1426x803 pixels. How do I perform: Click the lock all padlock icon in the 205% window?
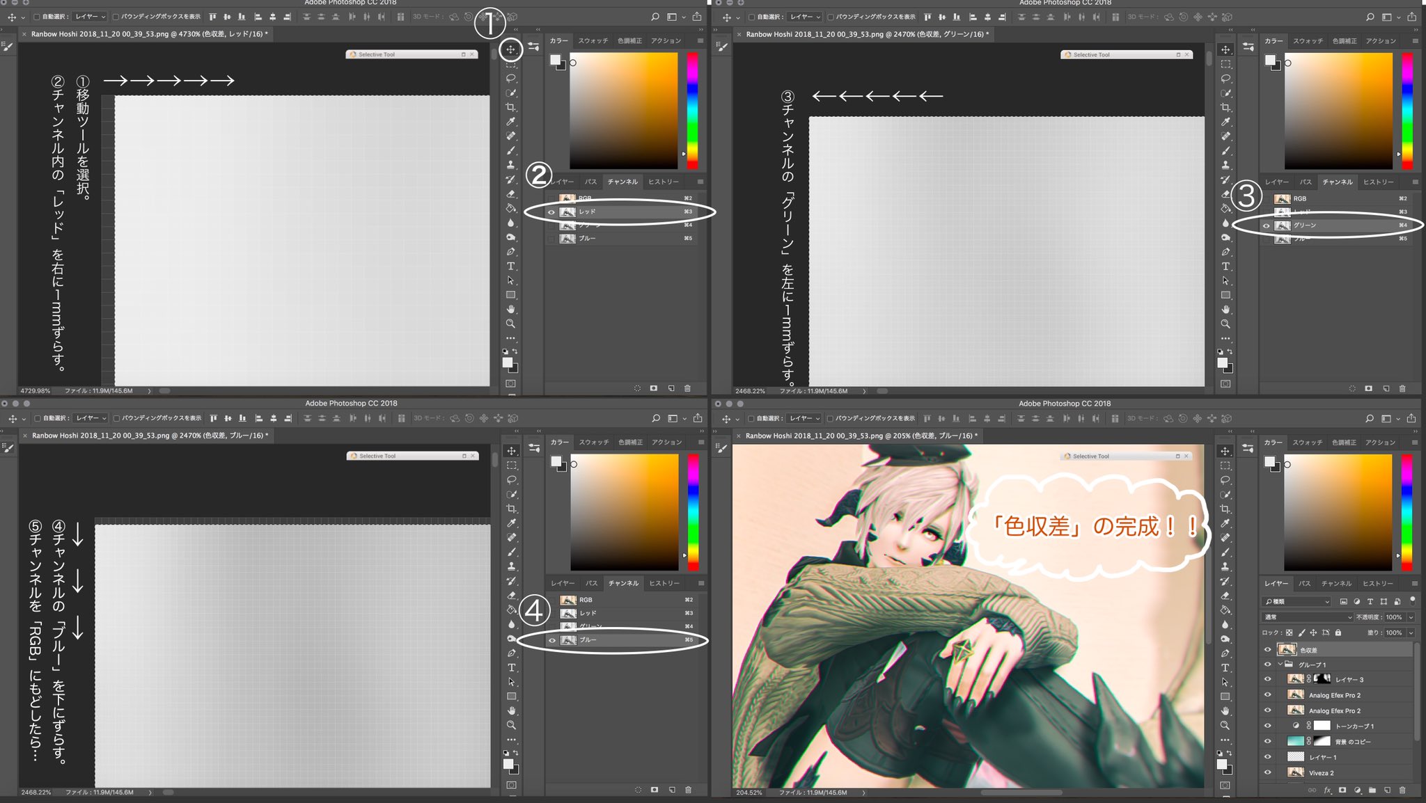1338,633
